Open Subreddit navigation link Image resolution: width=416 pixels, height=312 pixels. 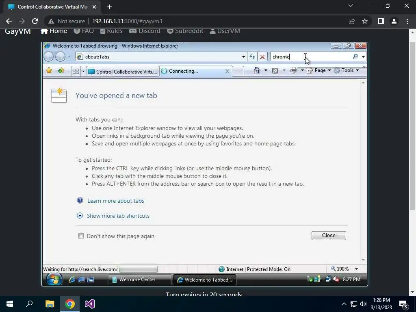coord(185,31)
